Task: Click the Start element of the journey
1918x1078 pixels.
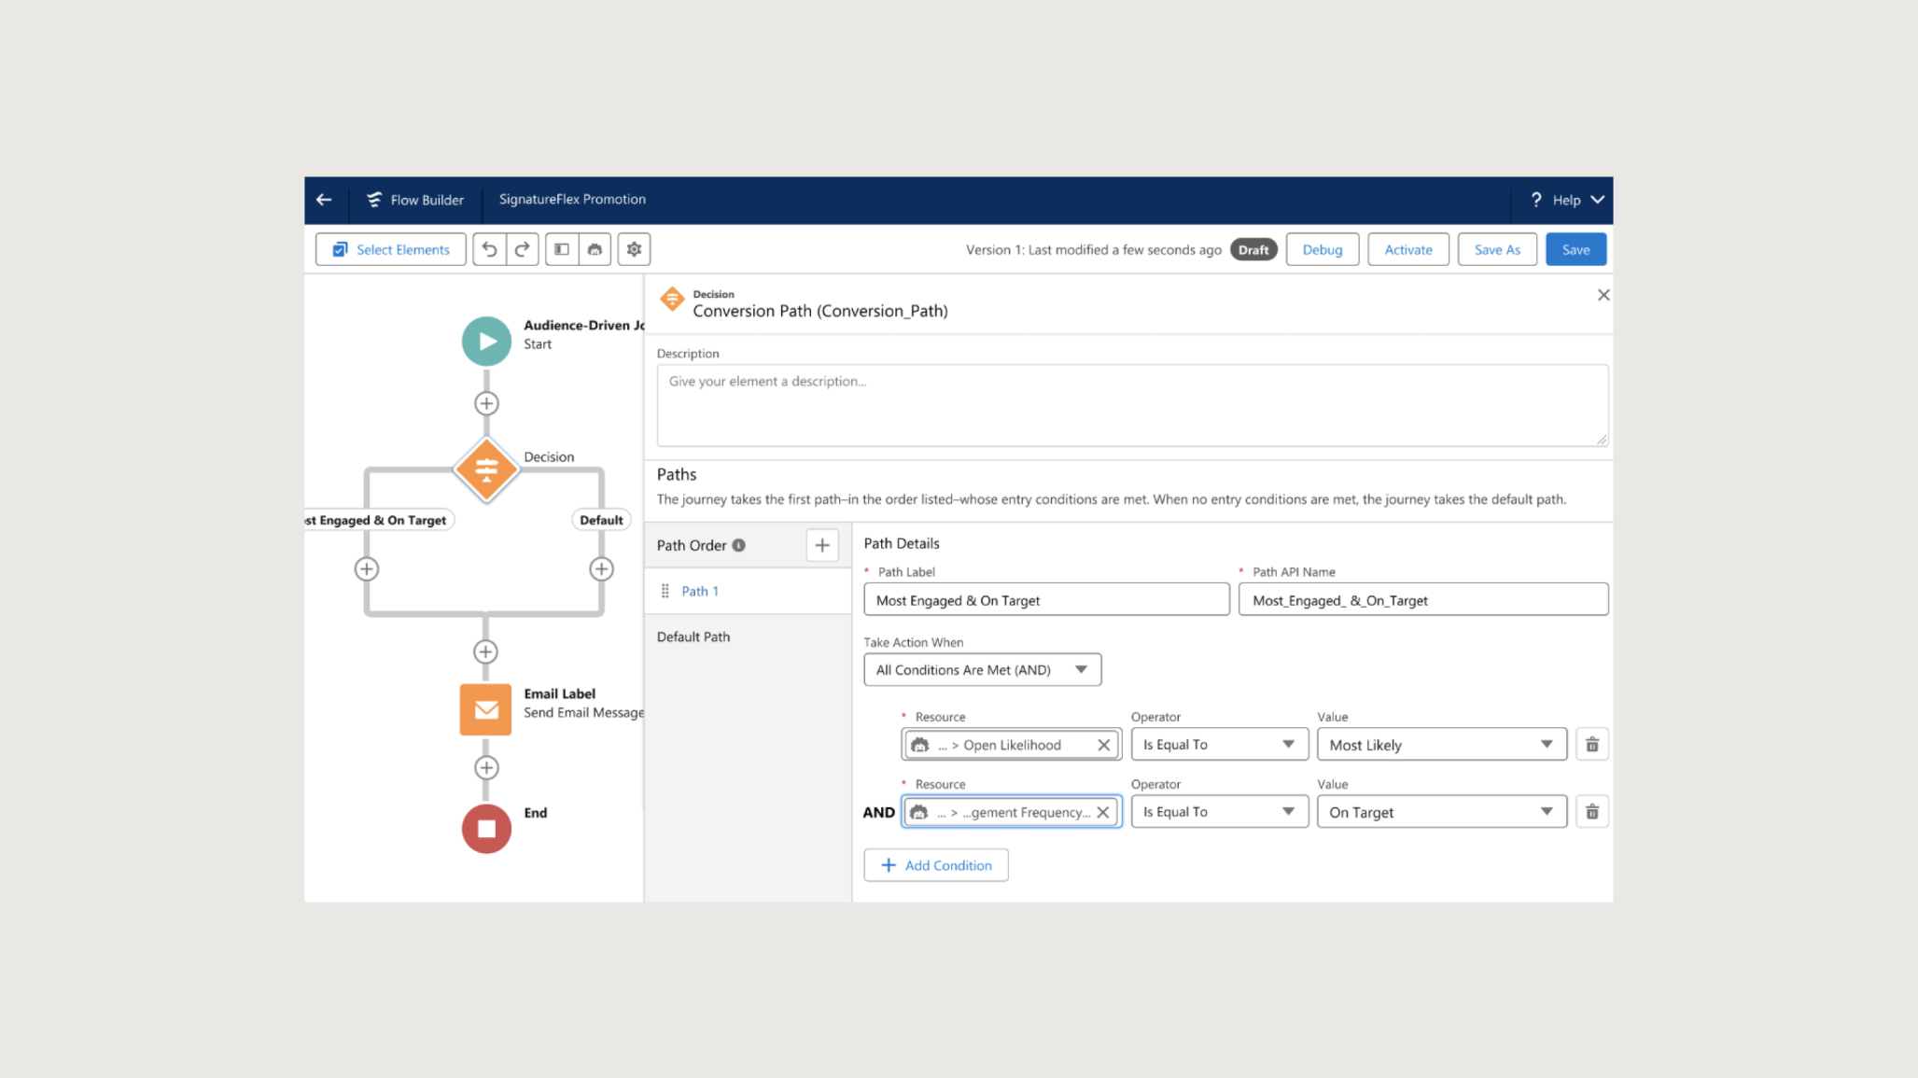Action: tap(486, 341)
